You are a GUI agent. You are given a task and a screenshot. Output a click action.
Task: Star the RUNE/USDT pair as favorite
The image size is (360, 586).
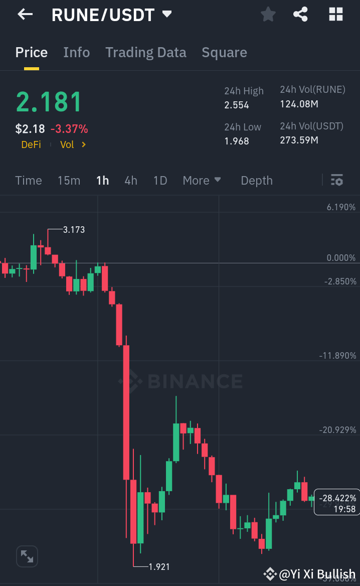(x=267, y=14)
